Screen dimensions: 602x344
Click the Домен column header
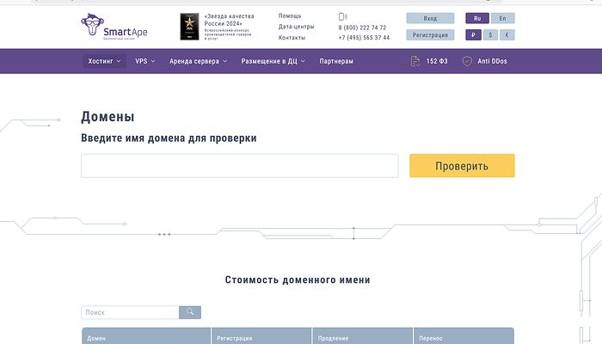tap(146, 336)
